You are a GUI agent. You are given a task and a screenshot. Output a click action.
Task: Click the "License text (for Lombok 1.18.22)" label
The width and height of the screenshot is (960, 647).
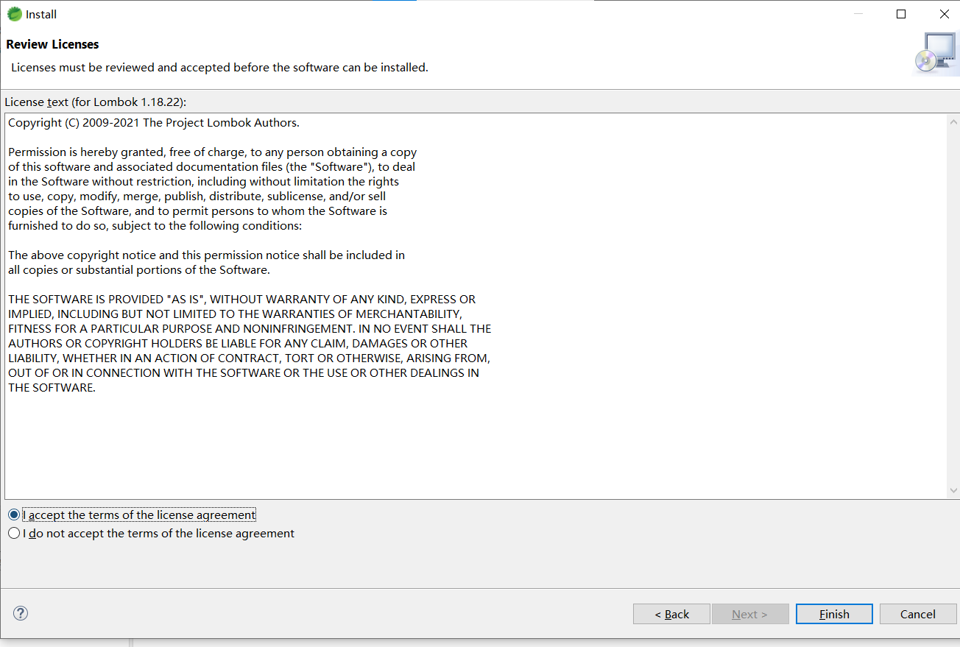(x=95, y=102)
